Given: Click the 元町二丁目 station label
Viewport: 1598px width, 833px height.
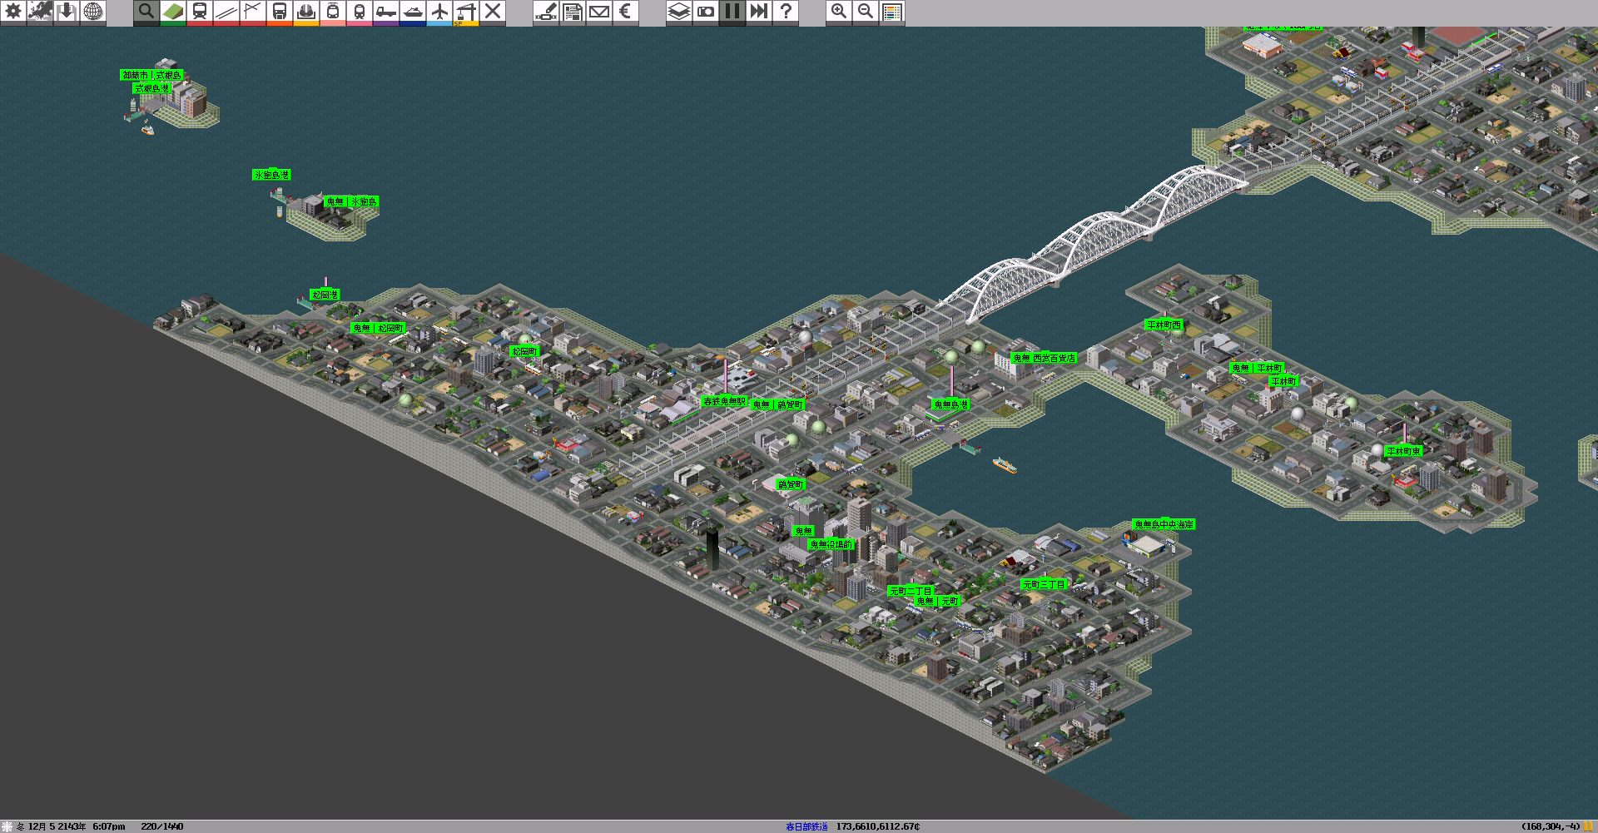Looking at the screenshot, I should click(911, 591).
